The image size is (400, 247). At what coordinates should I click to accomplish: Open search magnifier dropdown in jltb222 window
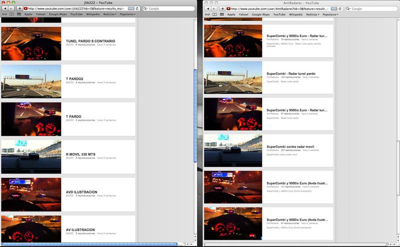(x=145, y=8)
